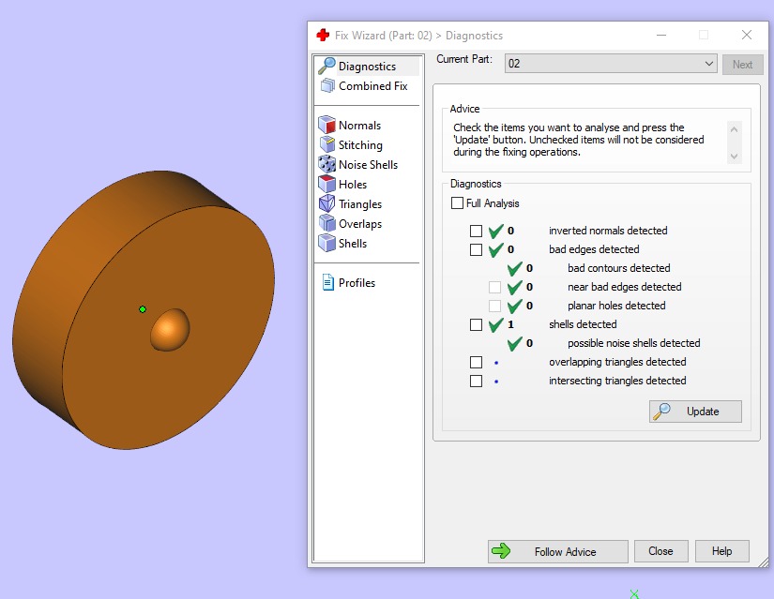
Task: Click 'bad contours detected' text
Action: point(618,268)
